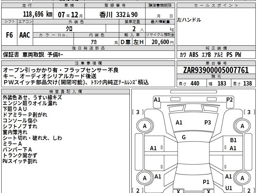The height and width of the screenshot is (193, 257).
Task: Select exterior color value クロ
Action: [x=69, y=29]
